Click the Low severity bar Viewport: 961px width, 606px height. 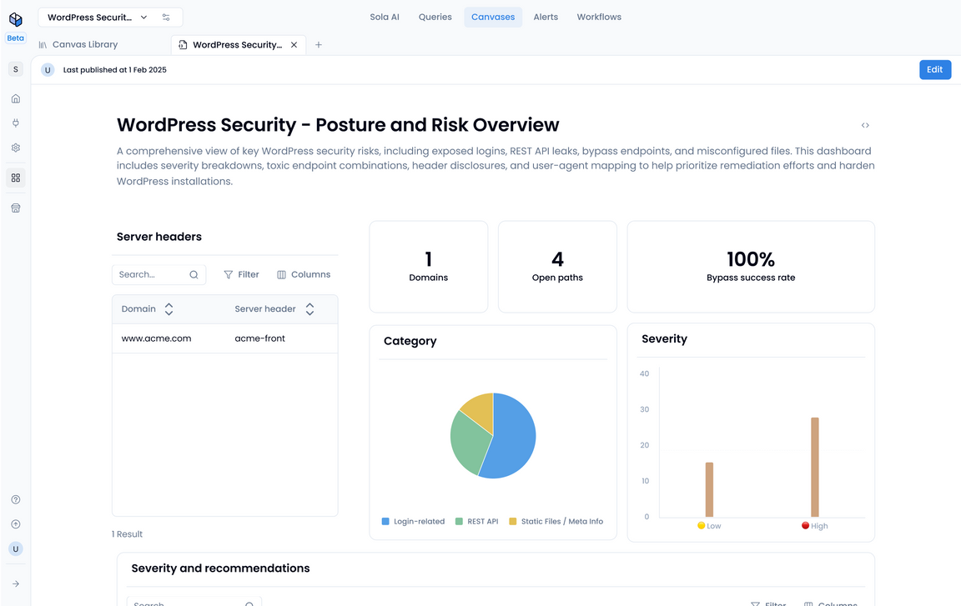(x=709, y=489)
